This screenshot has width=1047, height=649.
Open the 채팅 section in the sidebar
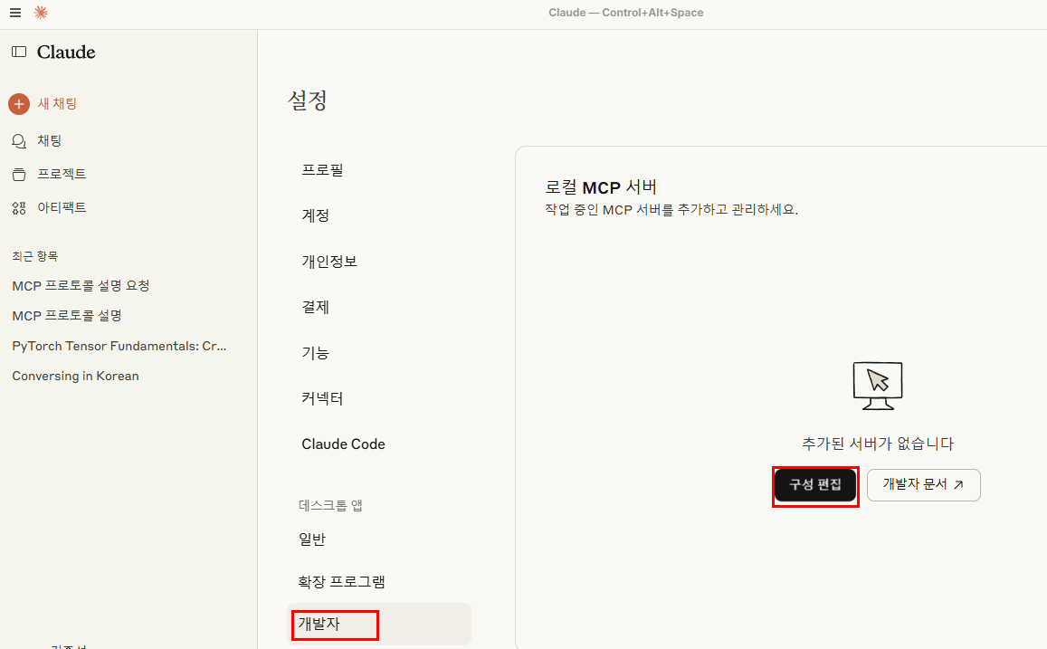pyautogui.click(x=50, y=141)
